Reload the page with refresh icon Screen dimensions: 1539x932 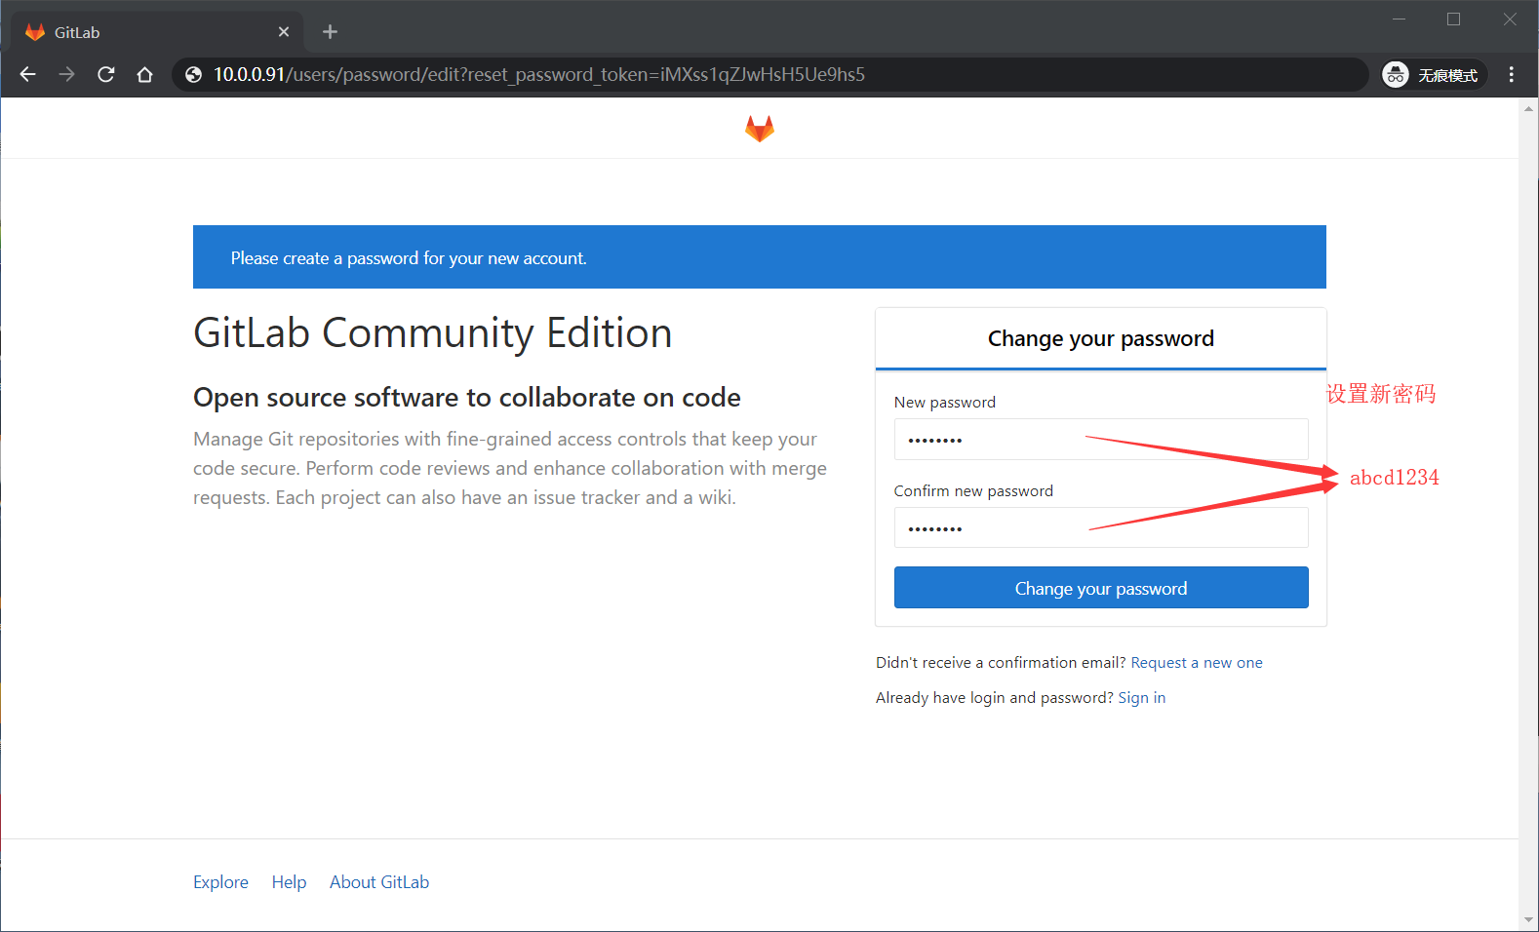pos(106,75)
